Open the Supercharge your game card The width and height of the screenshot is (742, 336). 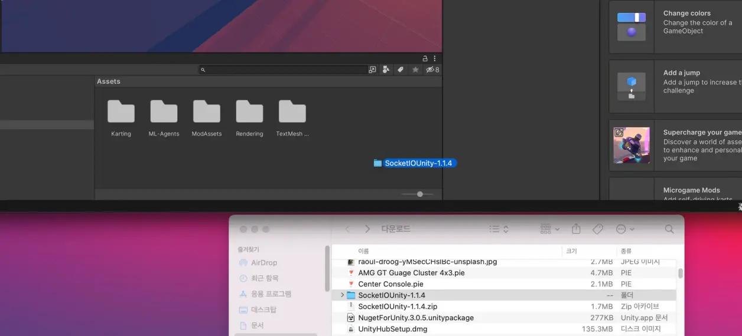(675, 146)
